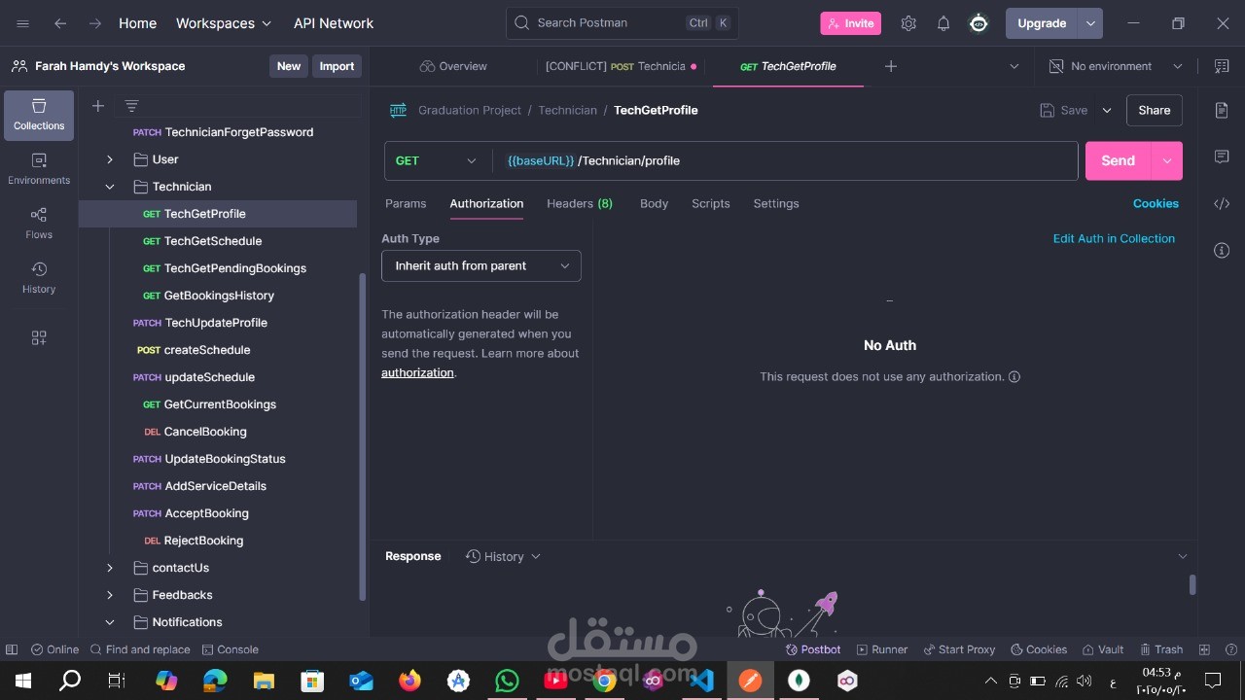Open the user avatar icon
This screenshot has width=1245, height=700.
978,23
